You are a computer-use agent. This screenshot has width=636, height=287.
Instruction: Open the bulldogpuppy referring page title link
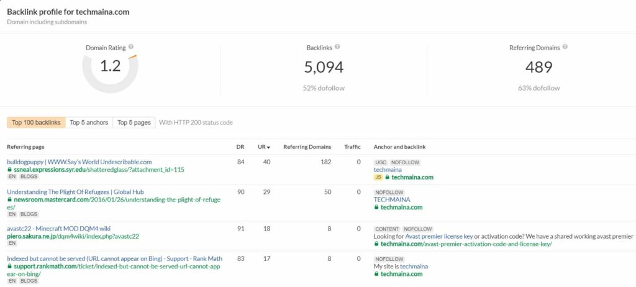(x=79, y=162)
